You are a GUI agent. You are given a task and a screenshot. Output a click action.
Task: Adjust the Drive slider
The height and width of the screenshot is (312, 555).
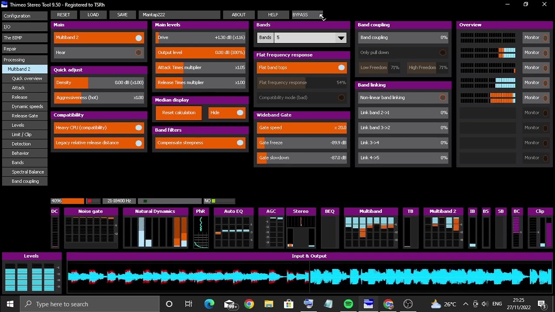click(201, 38)
